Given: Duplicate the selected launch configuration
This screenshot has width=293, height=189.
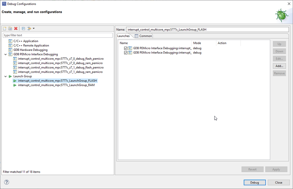Looking at the screenshot, I should (10, 28).
